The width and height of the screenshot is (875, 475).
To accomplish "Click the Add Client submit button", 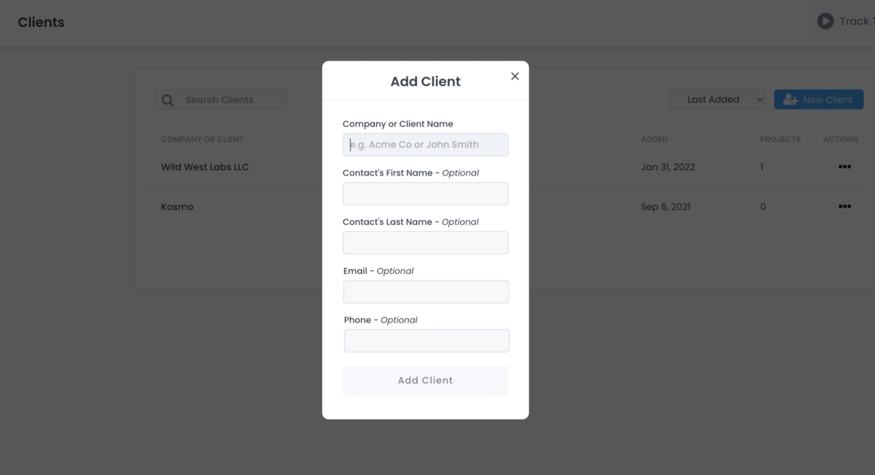I will 425,380.
